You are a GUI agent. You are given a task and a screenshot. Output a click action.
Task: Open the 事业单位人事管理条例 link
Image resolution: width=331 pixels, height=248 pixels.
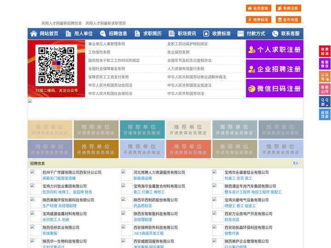click(x=107, y=44)
